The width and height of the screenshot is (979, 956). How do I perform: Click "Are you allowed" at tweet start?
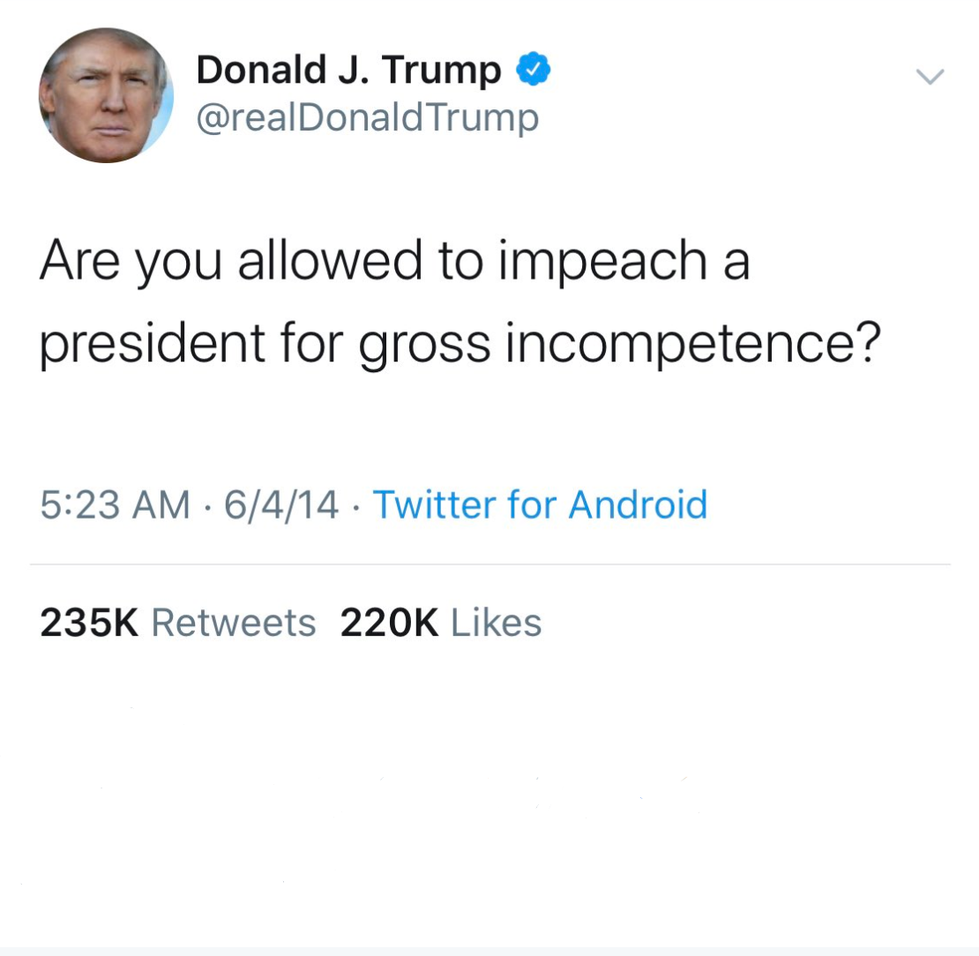click(231, 261)
